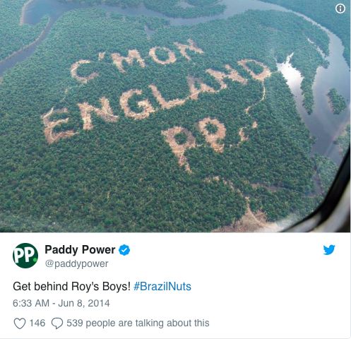The image size is (351, 339).
Task: Click the reply speech bubble icon
Action: point(57,323)
